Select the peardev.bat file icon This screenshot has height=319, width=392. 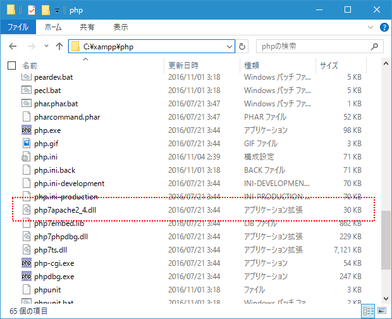[27, 77]
